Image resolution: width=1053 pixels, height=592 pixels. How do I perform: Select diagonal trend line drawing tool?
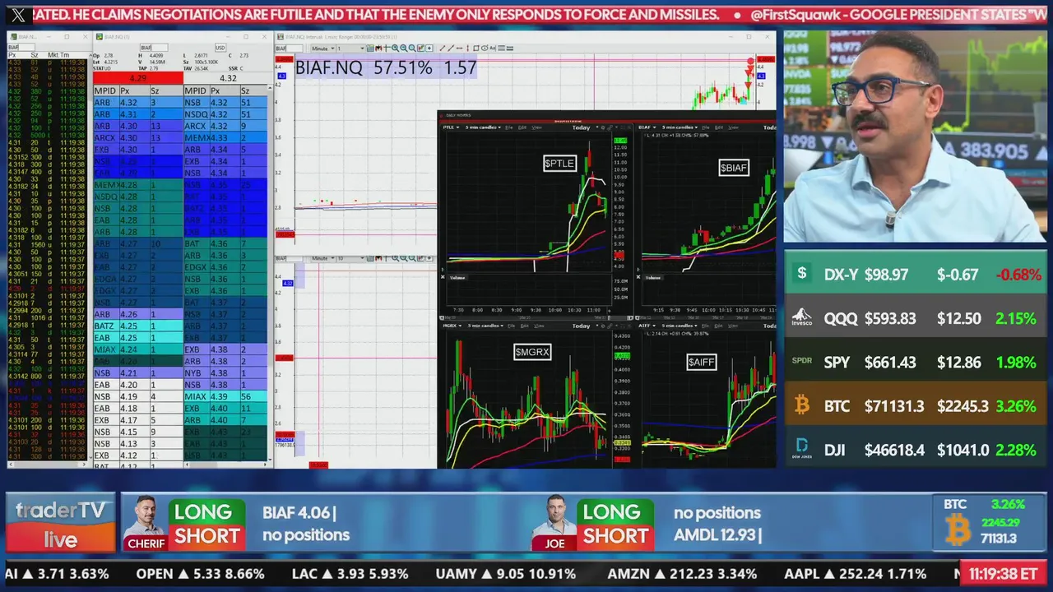(x=442, y=48)
